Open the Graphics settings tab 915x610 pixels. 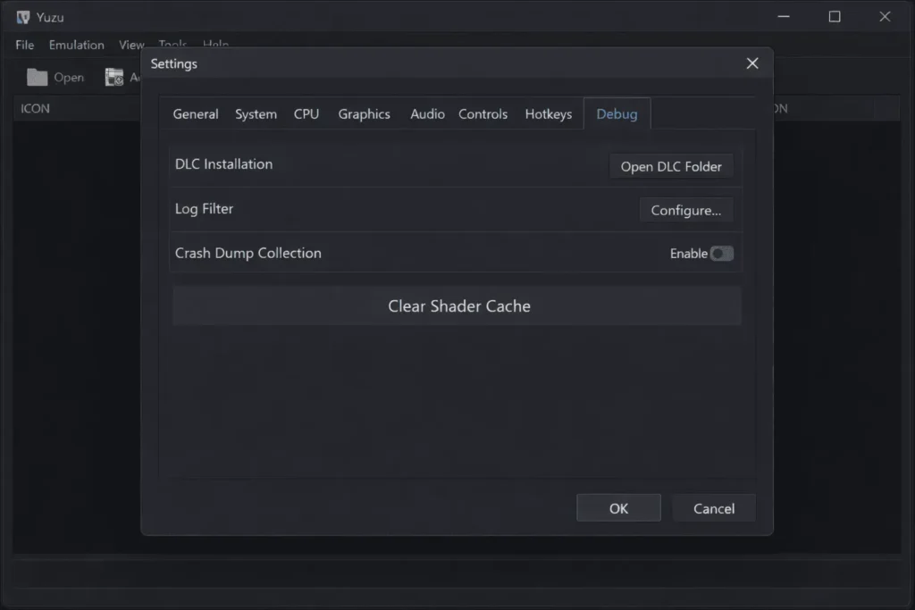364,113
